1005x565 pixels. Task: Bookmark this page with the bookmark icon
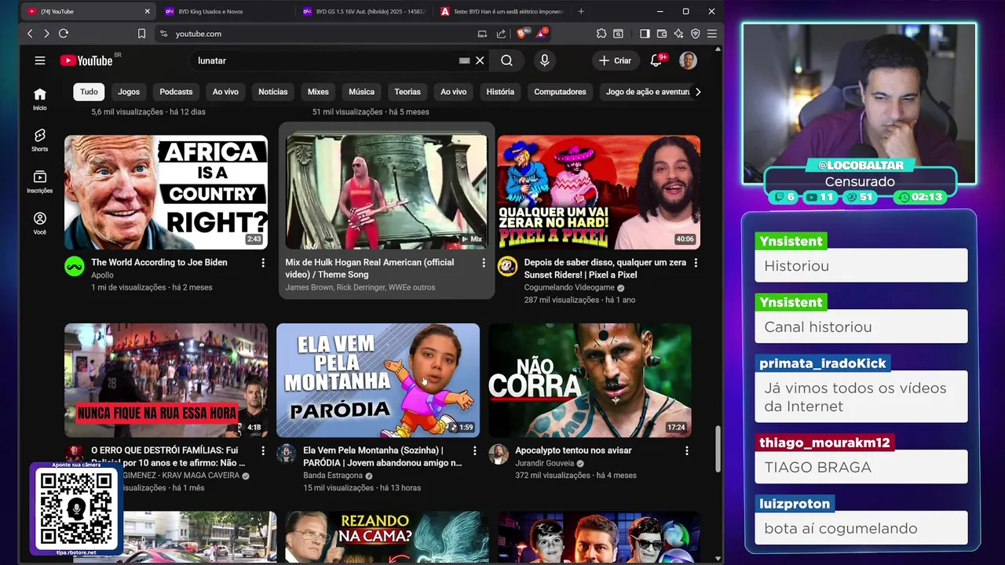point(142,34)
